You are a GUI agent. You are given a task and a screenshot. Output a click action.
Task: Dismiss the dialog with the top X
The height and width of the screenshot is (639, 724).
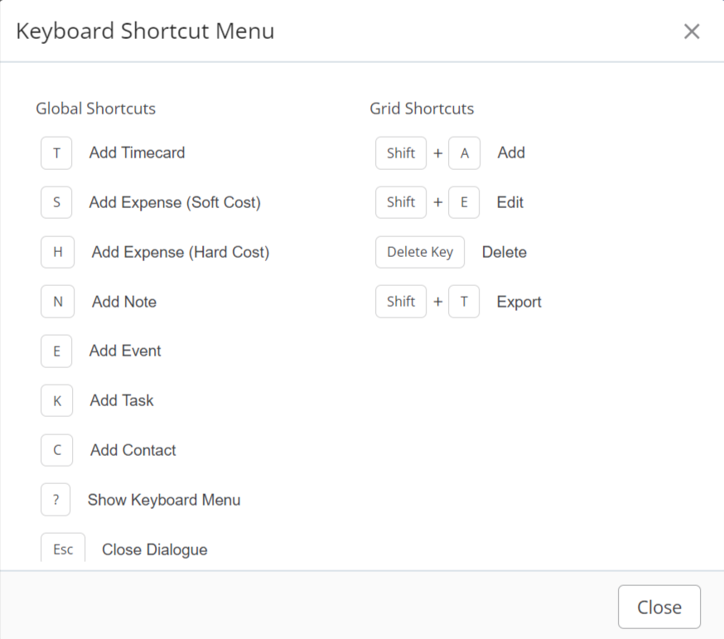point(692,31)
